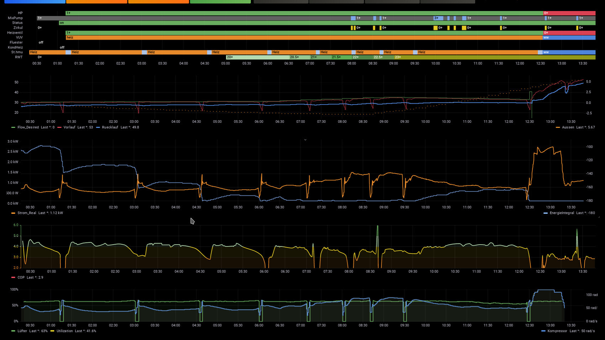The width and height of the screenshot is (605, 340).
Task: Click the Kompressor legend color marker
Action: pyautogui.click(x=543, y=331)
